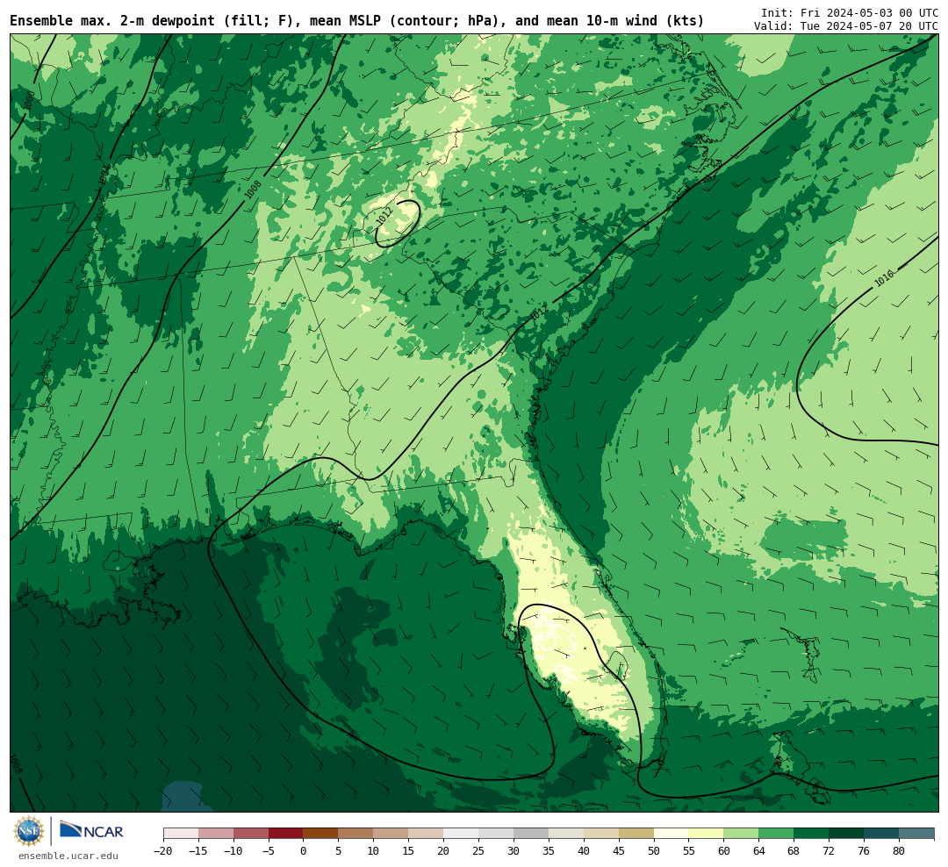Click the 'Valid: Tue 2024-05-07 20 UTC' text

(x=846, y=26)
